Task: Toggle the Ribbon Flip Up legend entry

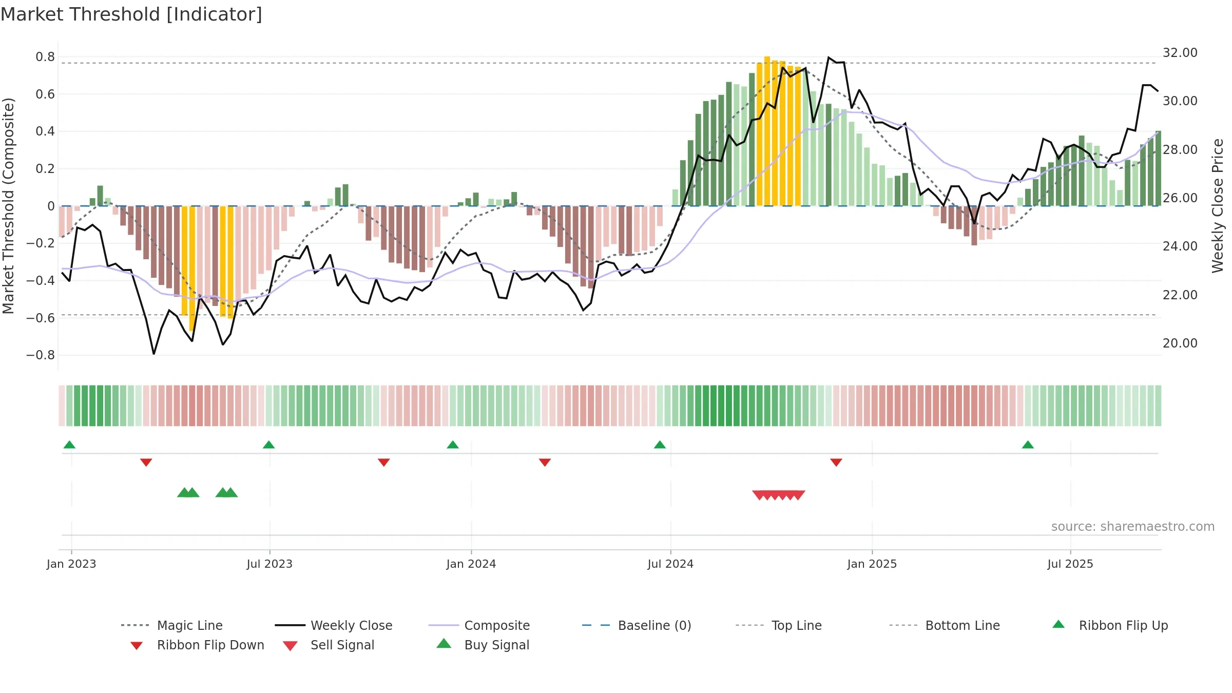Action: [1110, 625]
